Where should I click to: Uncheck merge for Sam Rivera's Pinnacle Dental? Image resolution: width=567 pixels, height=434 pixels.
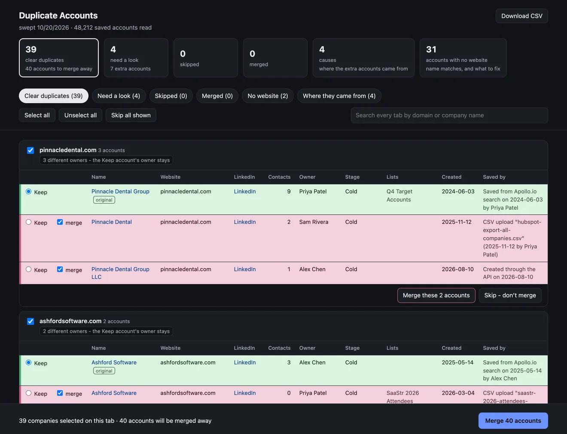pos(60,222)
